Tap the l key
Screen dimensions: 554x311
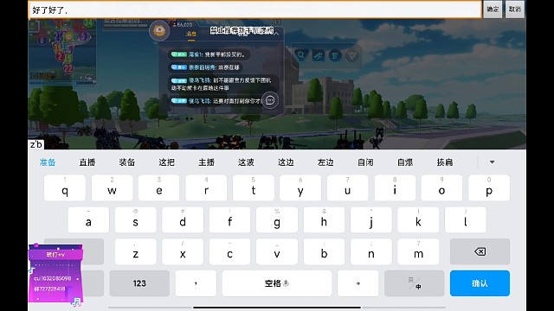466,219
